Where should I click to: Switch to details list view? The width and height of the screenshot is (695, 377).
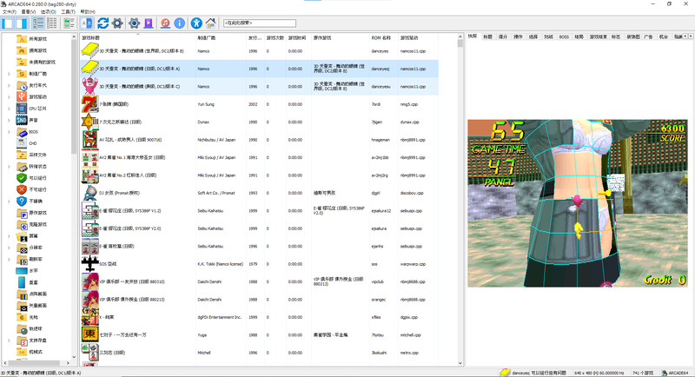[x=38, y=23]
